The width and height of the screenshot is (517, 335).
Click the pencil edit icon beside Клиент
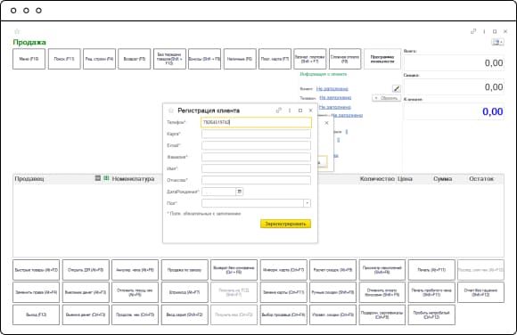pos(397,88)
